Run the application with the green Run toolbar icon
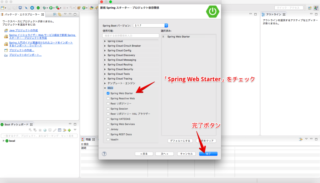The width and height of the screenshot is (320, 183). 51,7
